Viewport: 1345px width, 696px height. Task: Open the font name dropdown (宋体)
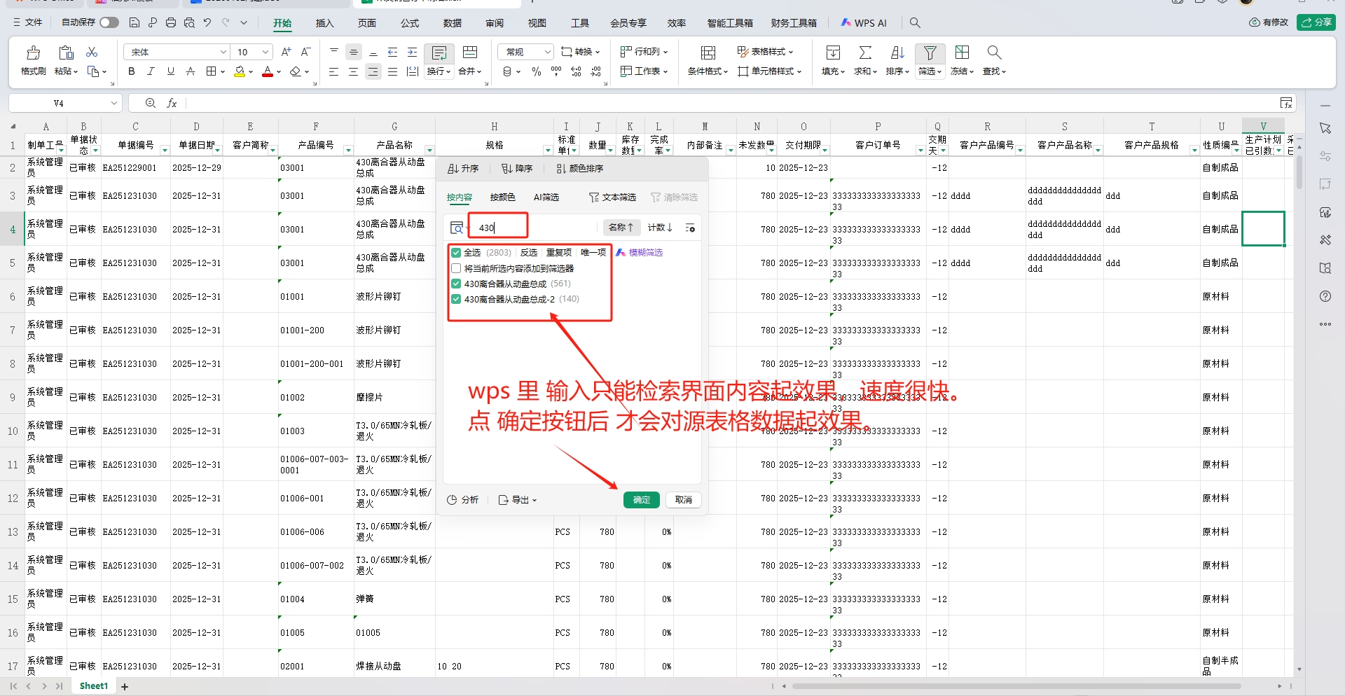[x=223, y=52]
